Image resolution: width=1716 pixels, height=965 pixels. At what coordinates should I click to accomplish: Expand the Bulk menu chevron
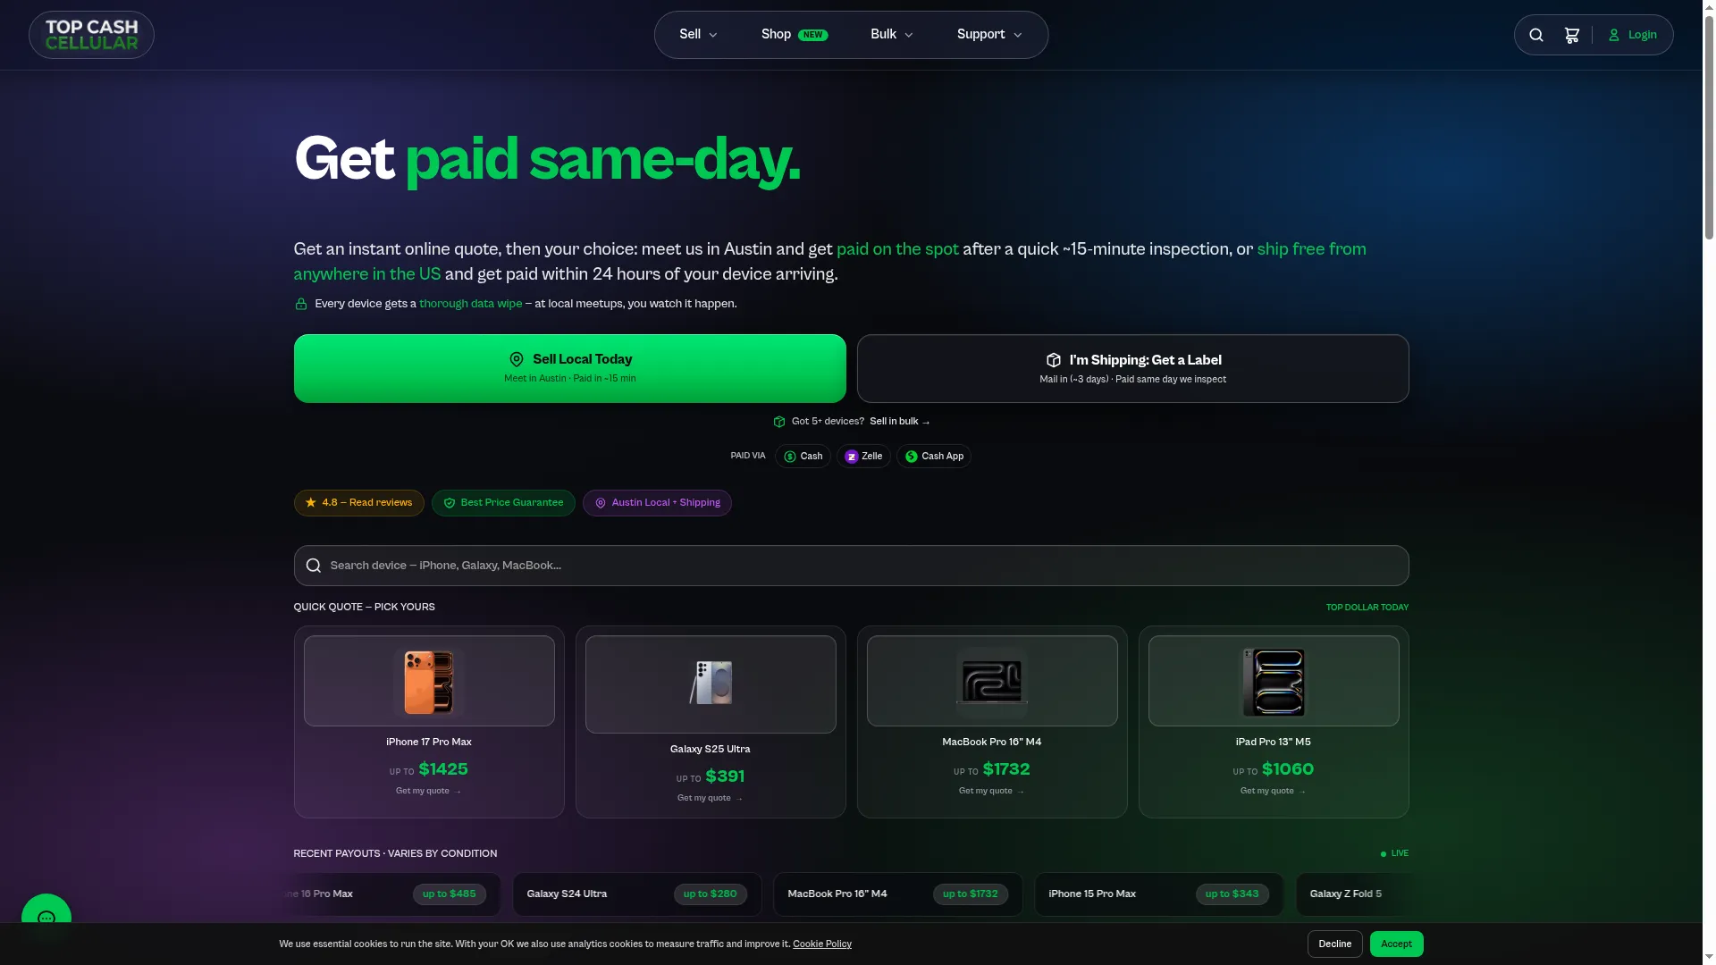coord(909,35)
